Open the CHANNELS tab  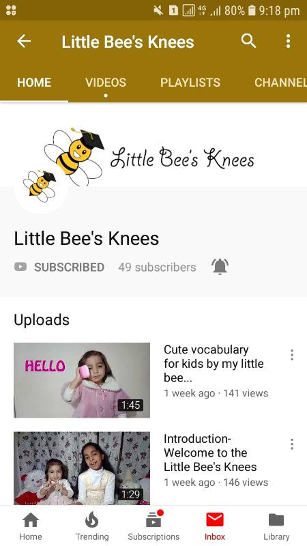coord(280,83)
